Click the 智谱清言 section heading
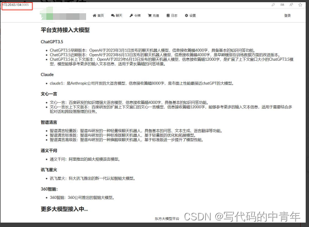Image resolution: width=309 pixels, height=227 pixels. (x=49, y=123)
